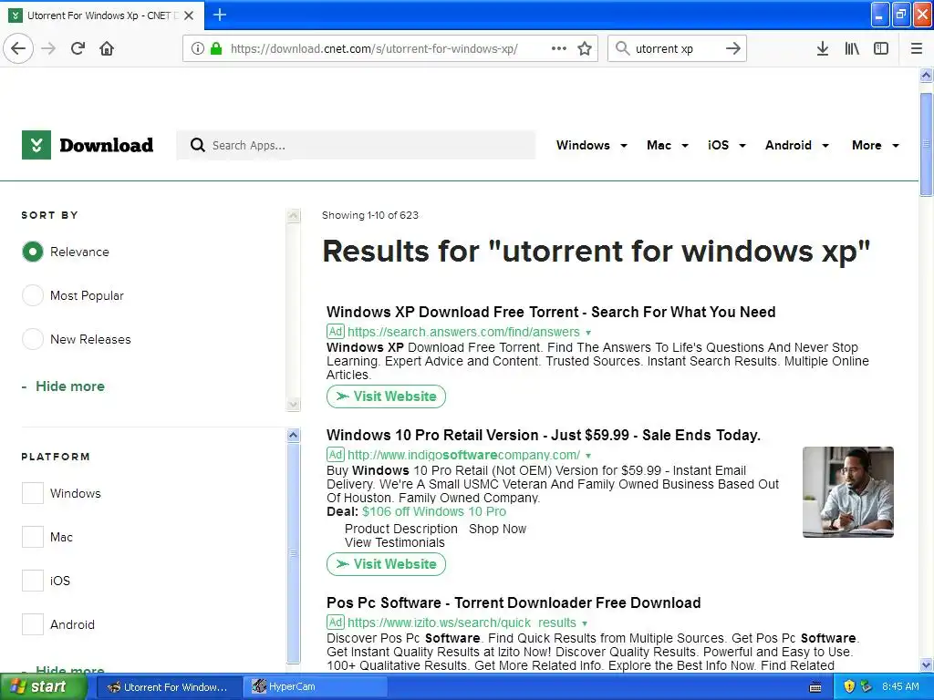Click the Platform panel scrollbar up arrow

293,435
